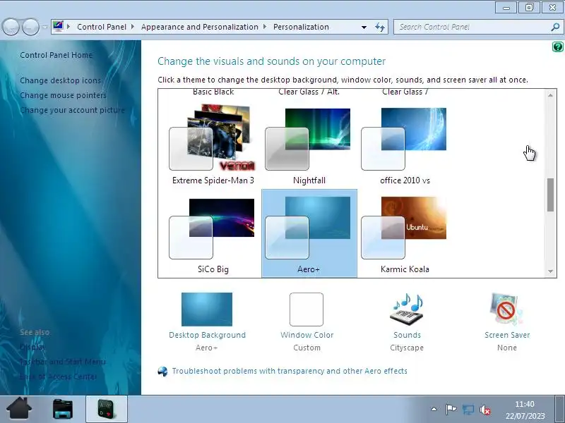Open Sounds settings icon

pyautogui.click(x=407, y=309)
